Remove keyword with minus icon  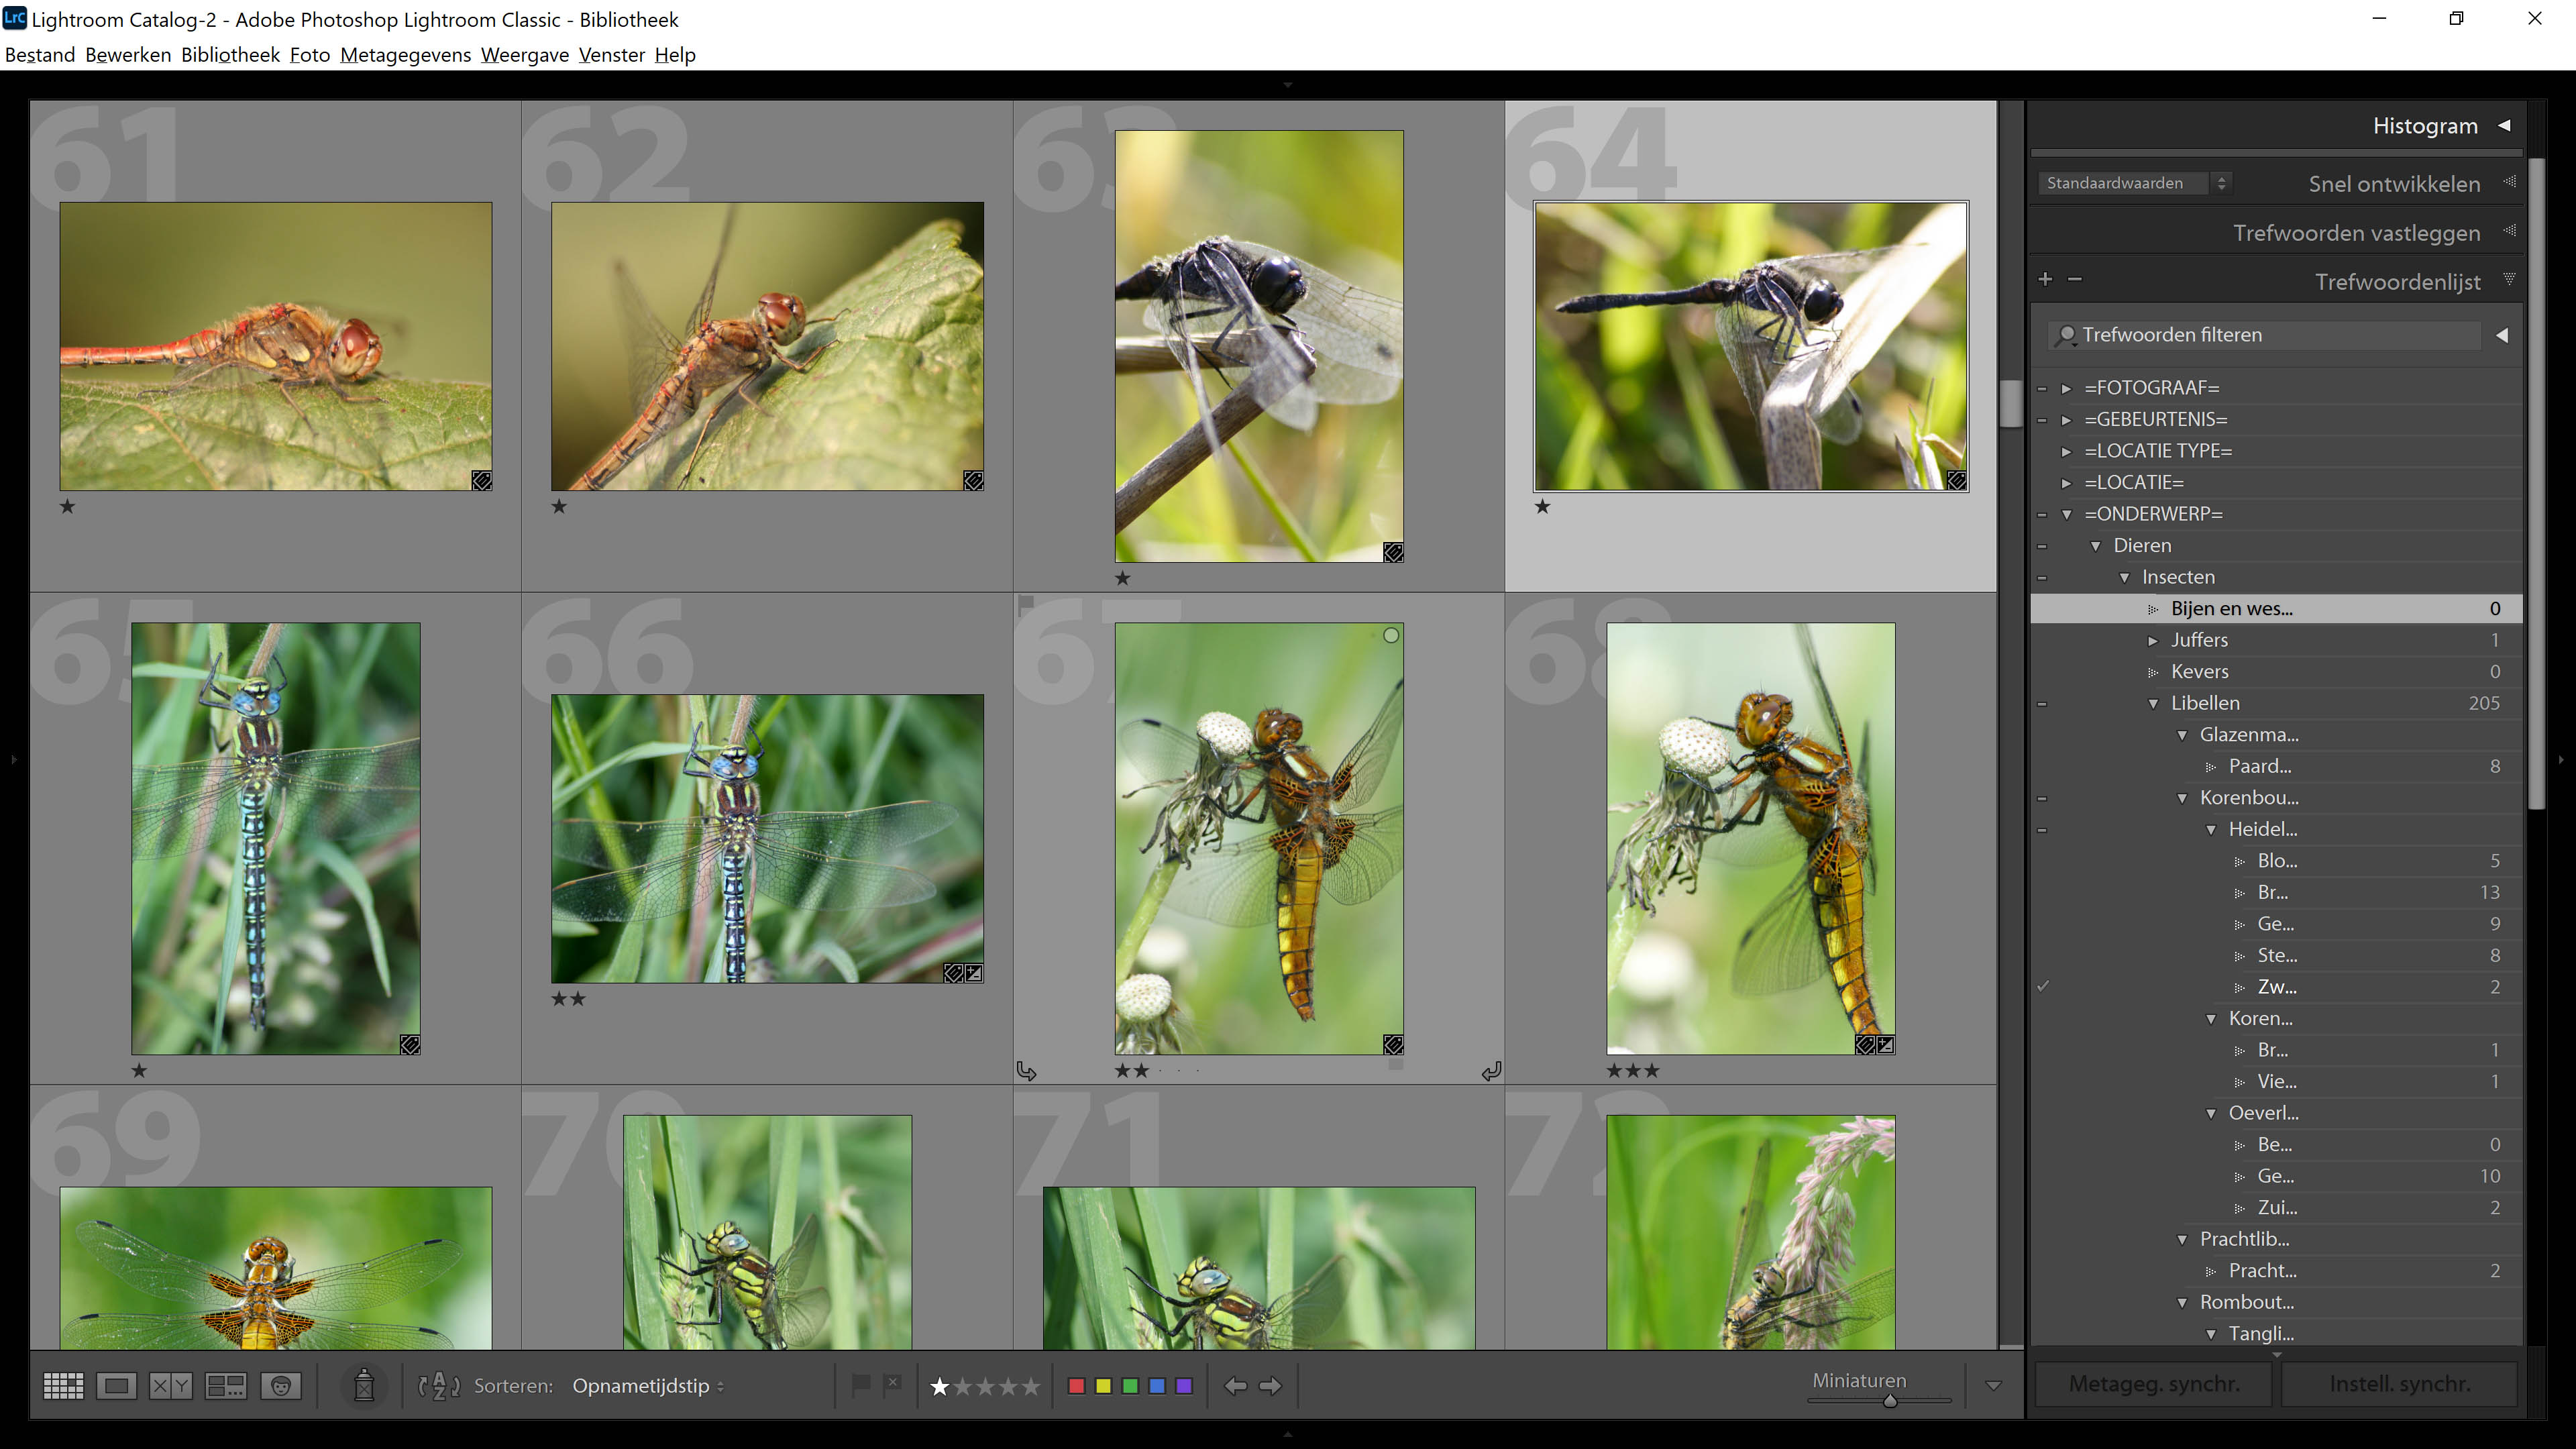[x=2075, y=280]
